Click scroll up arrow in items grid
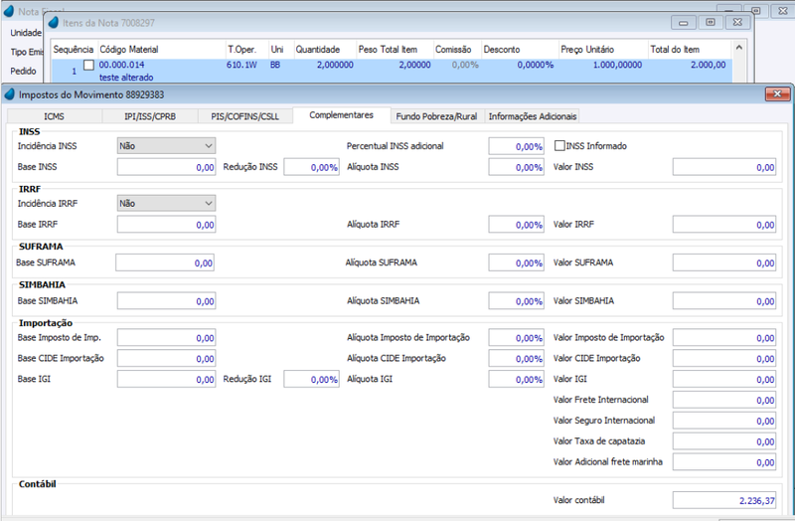 739,48
